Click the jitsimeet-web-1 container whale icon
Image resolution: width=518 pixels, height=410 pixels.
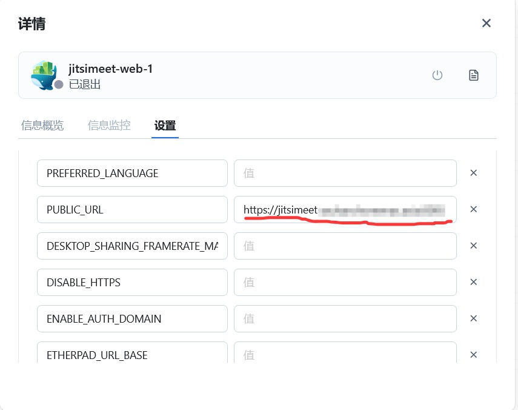tap(44, 75)
